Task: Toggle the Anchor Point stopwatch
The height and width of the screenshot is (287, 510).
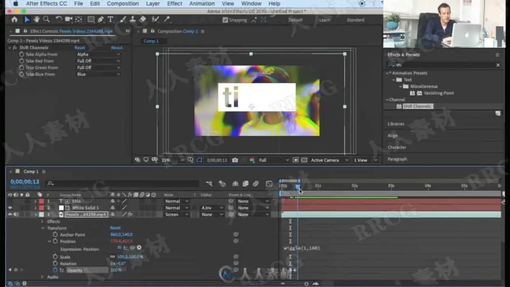Action: [x=55, y=235]
